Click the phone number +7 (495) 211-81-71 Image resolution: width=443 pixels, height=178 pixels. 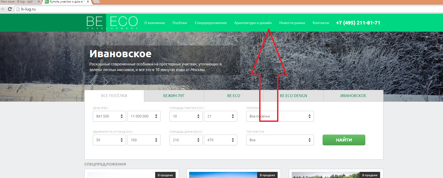[358, 23]
